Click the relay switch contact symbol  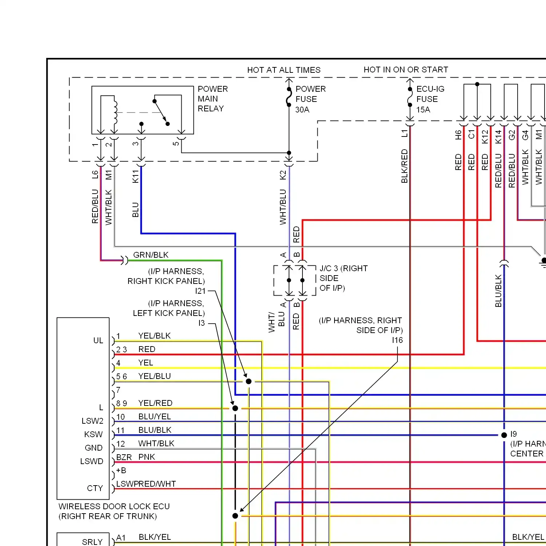[x=161, y=112]
